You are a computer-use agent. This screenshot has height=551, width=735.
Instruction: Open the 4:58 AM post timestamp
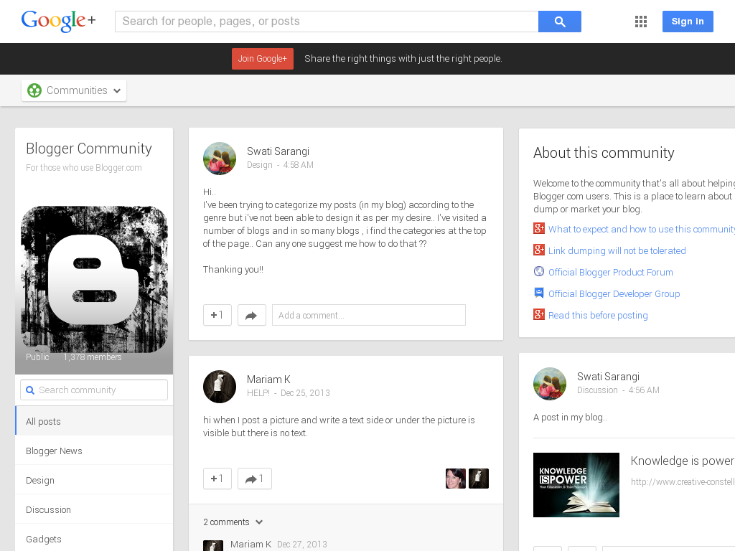click(x=298, y=165)
